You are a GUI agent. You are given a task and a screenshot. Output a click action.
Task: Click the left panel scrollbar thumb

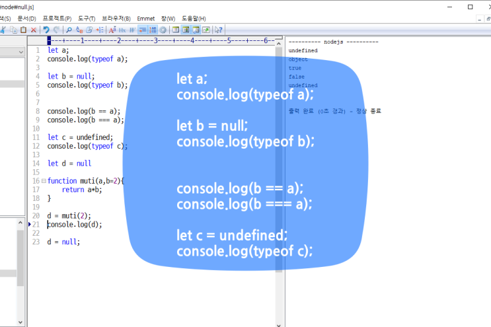pyautogui.click(x=20, y=258)
